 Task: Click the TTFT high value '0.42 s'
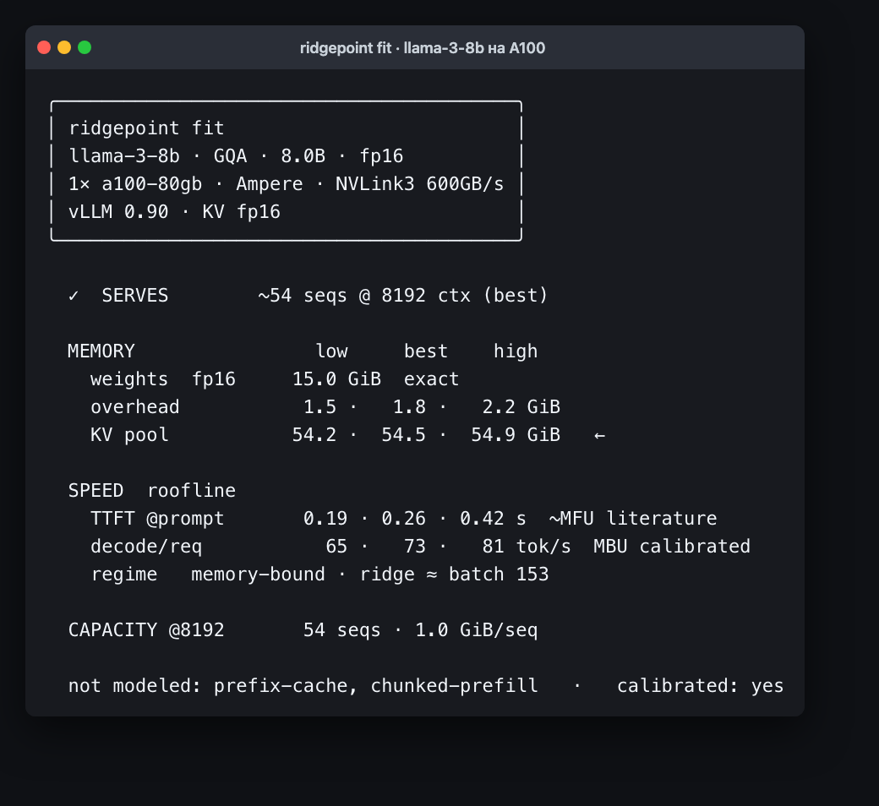click(493, 519)
